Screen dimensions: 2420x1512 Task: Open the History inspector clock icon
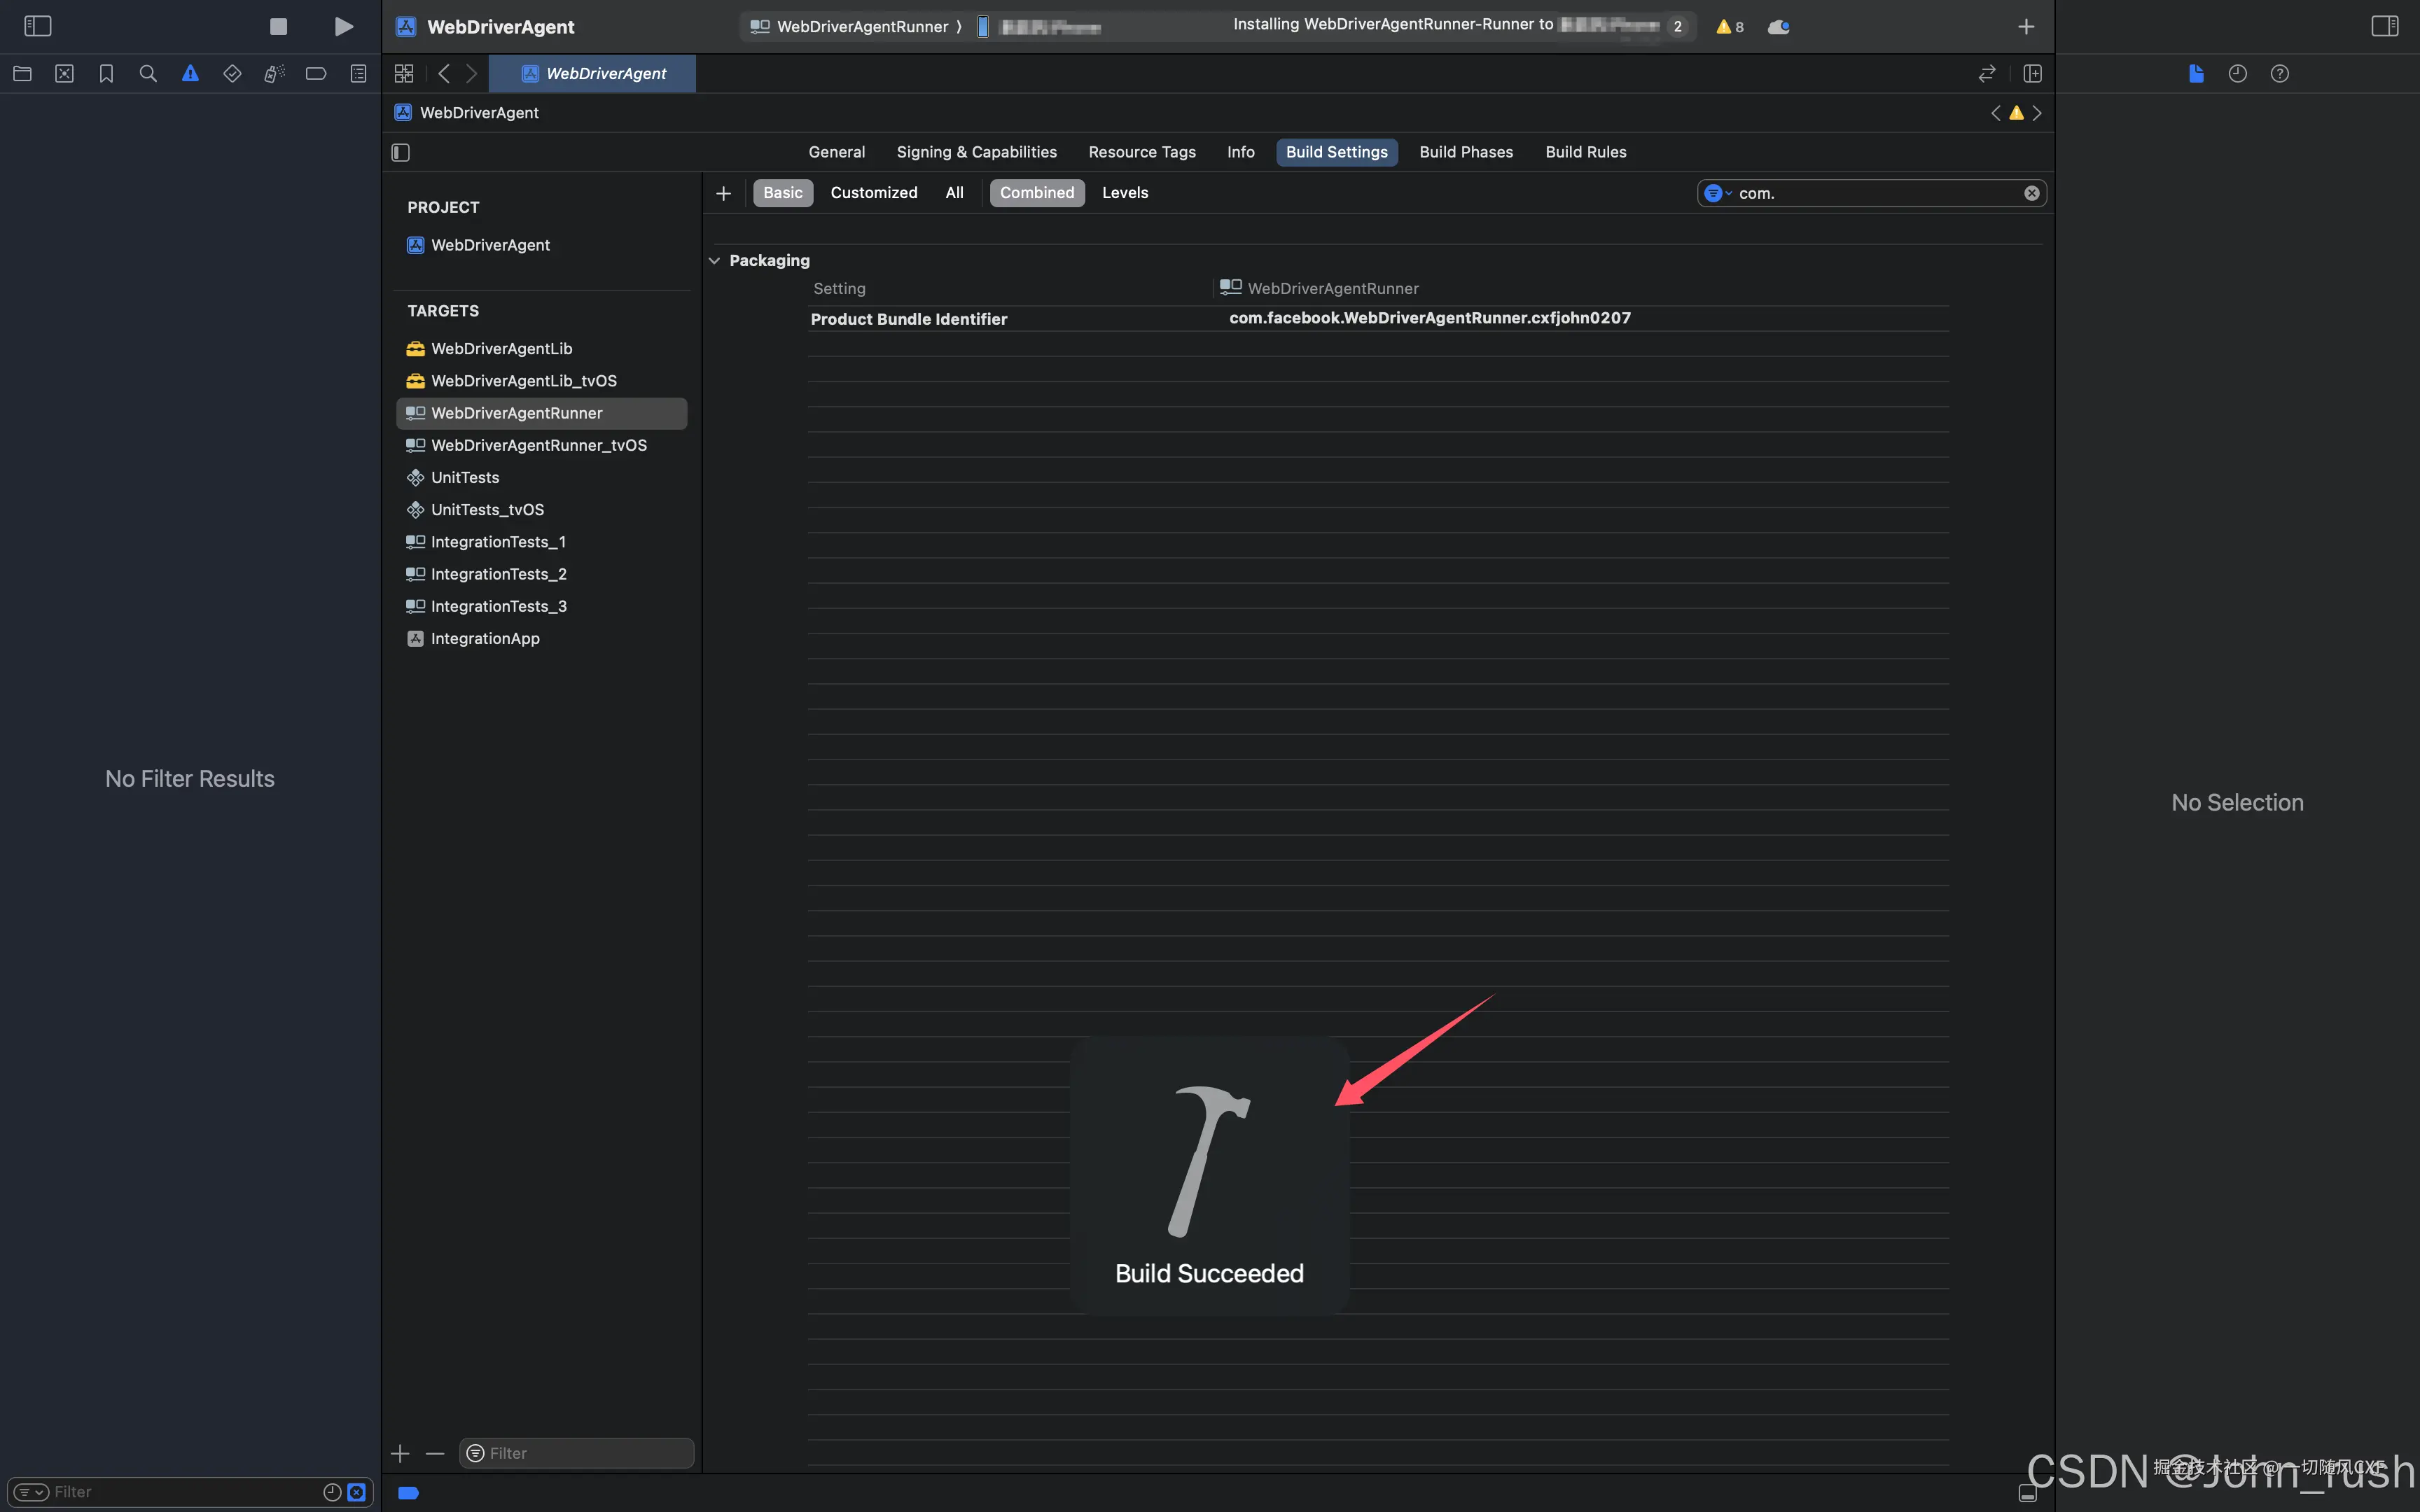(2237, 74)
